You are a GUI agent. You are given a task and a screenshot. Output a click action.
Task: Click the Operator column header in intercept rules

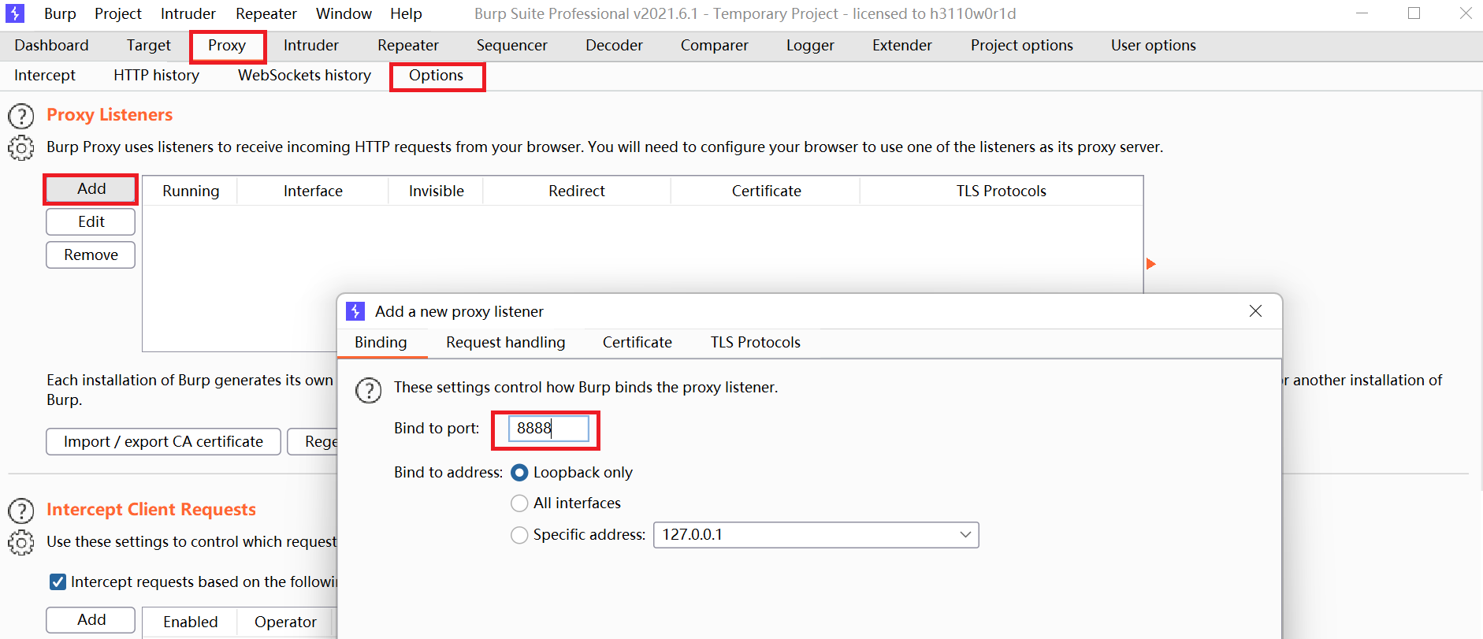pos(285,622)
